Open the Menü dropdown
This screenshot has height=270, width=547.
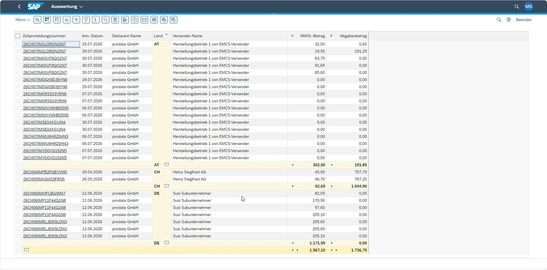tap(23, 20)
